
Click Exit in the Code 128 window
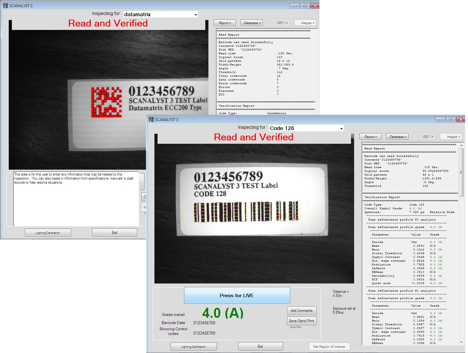click(x=260, y=346)
